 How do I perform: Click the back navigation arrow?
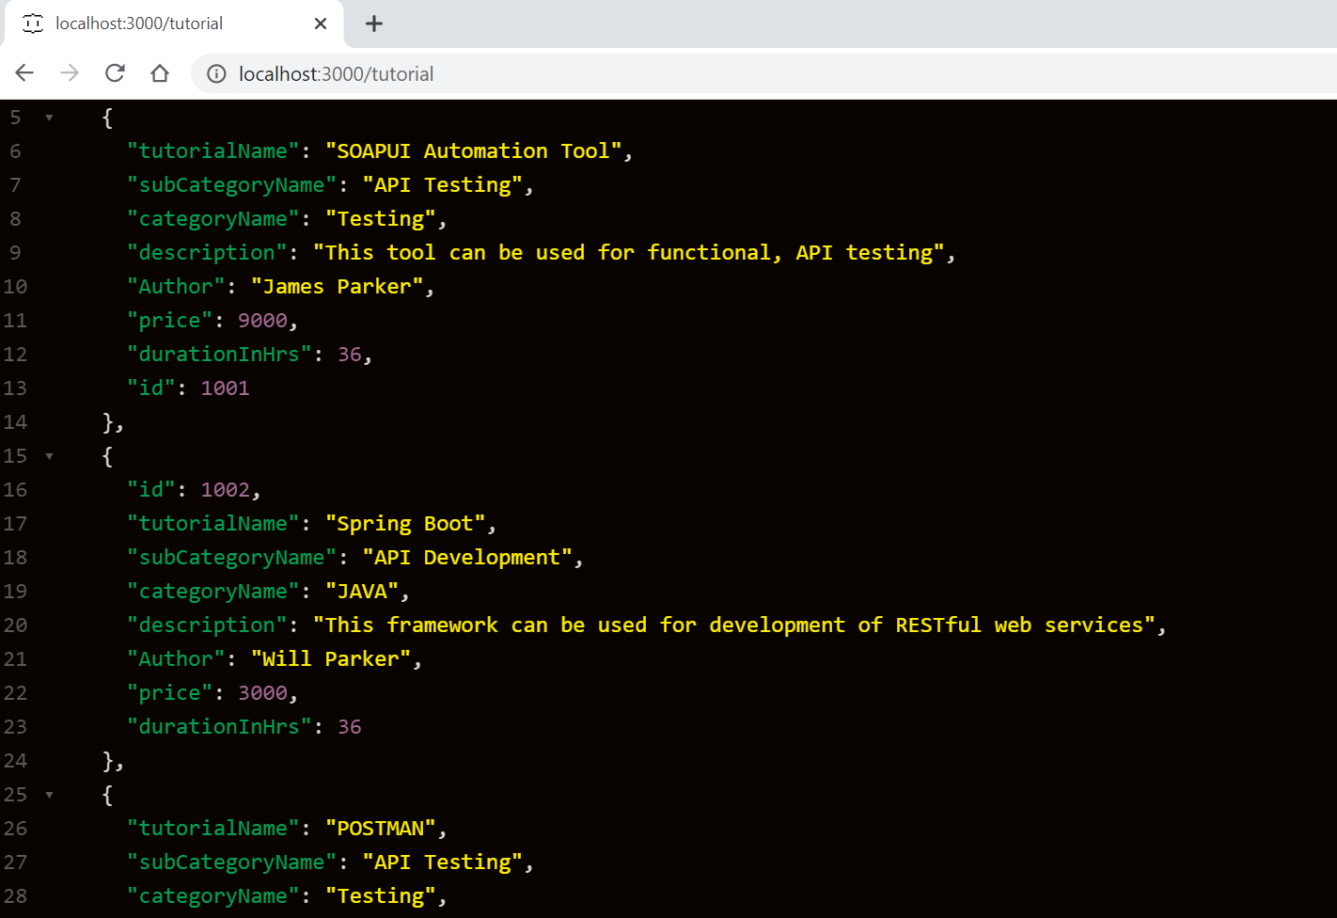tap(24, 72)
